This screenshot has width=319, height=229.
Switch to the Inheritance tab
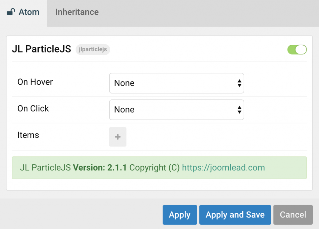(77, 12)
